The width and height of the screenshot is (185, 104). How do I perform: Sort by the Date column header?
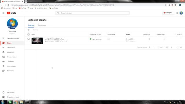[x=128, y=34]
